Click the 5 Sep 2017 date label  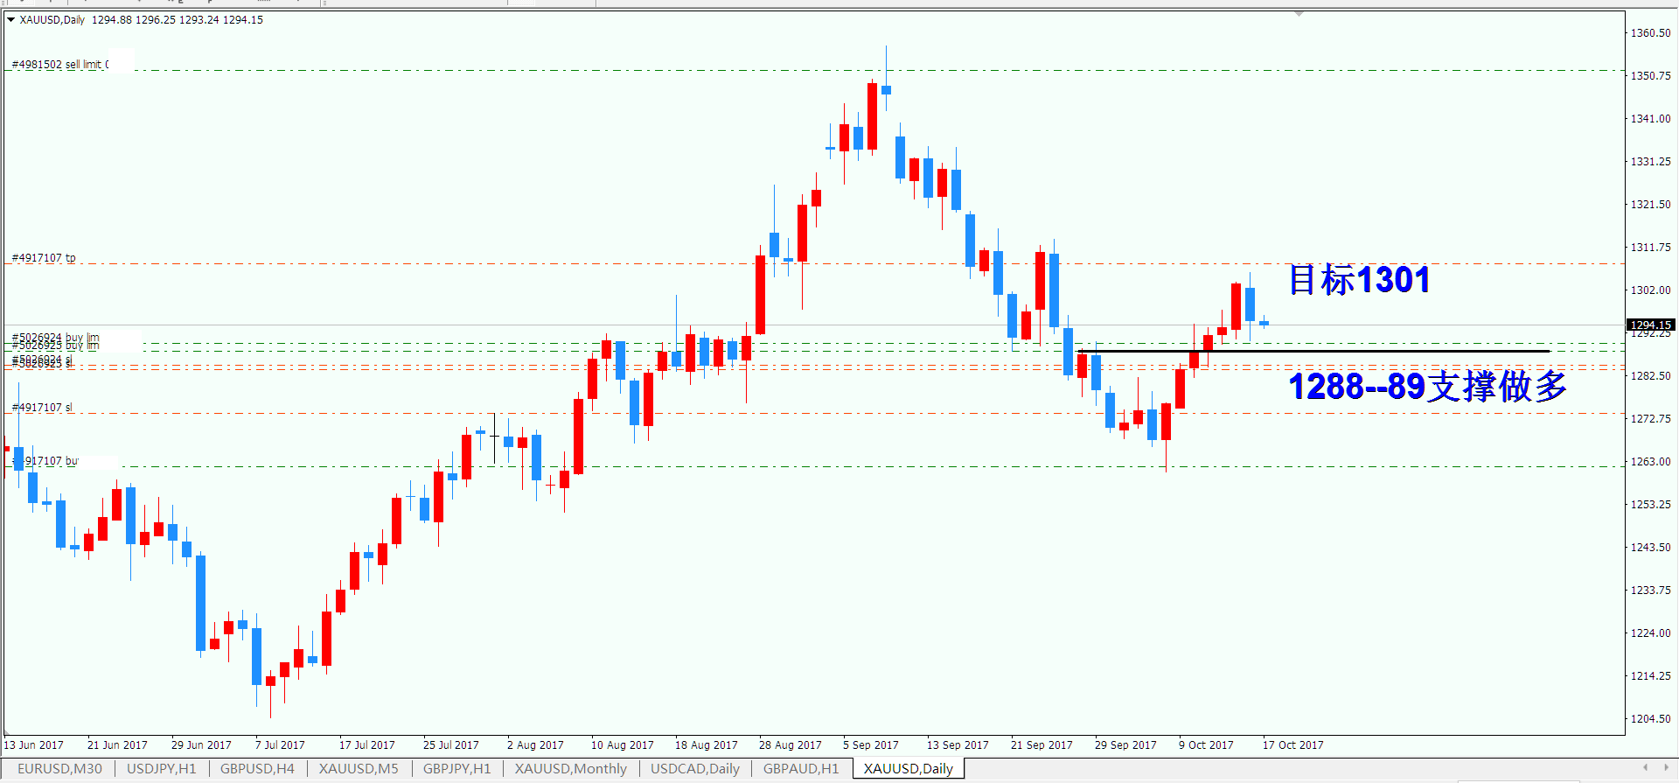(x=871, y=745)
